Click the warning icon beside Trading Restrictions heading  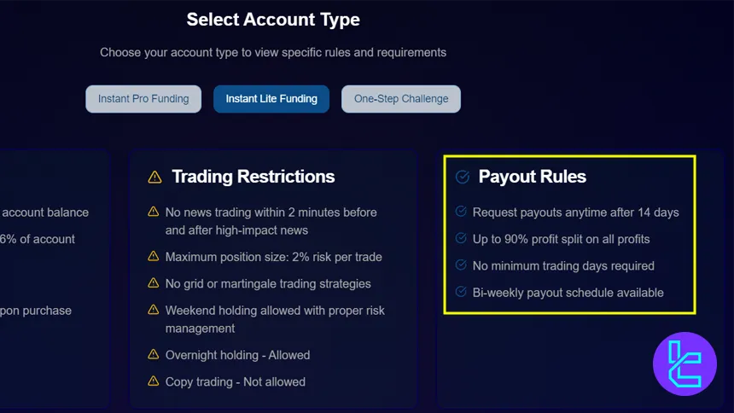pyautogui.click(x=154, y=177)
